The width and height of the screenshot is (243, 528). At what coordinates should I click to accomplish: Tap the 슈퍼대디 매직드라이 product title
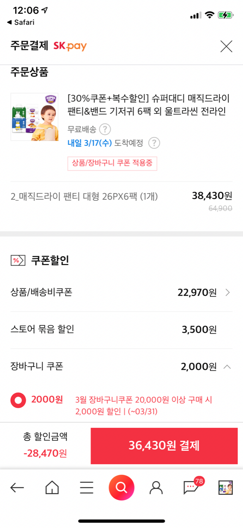pyautogui.click(x=148, y=105)
